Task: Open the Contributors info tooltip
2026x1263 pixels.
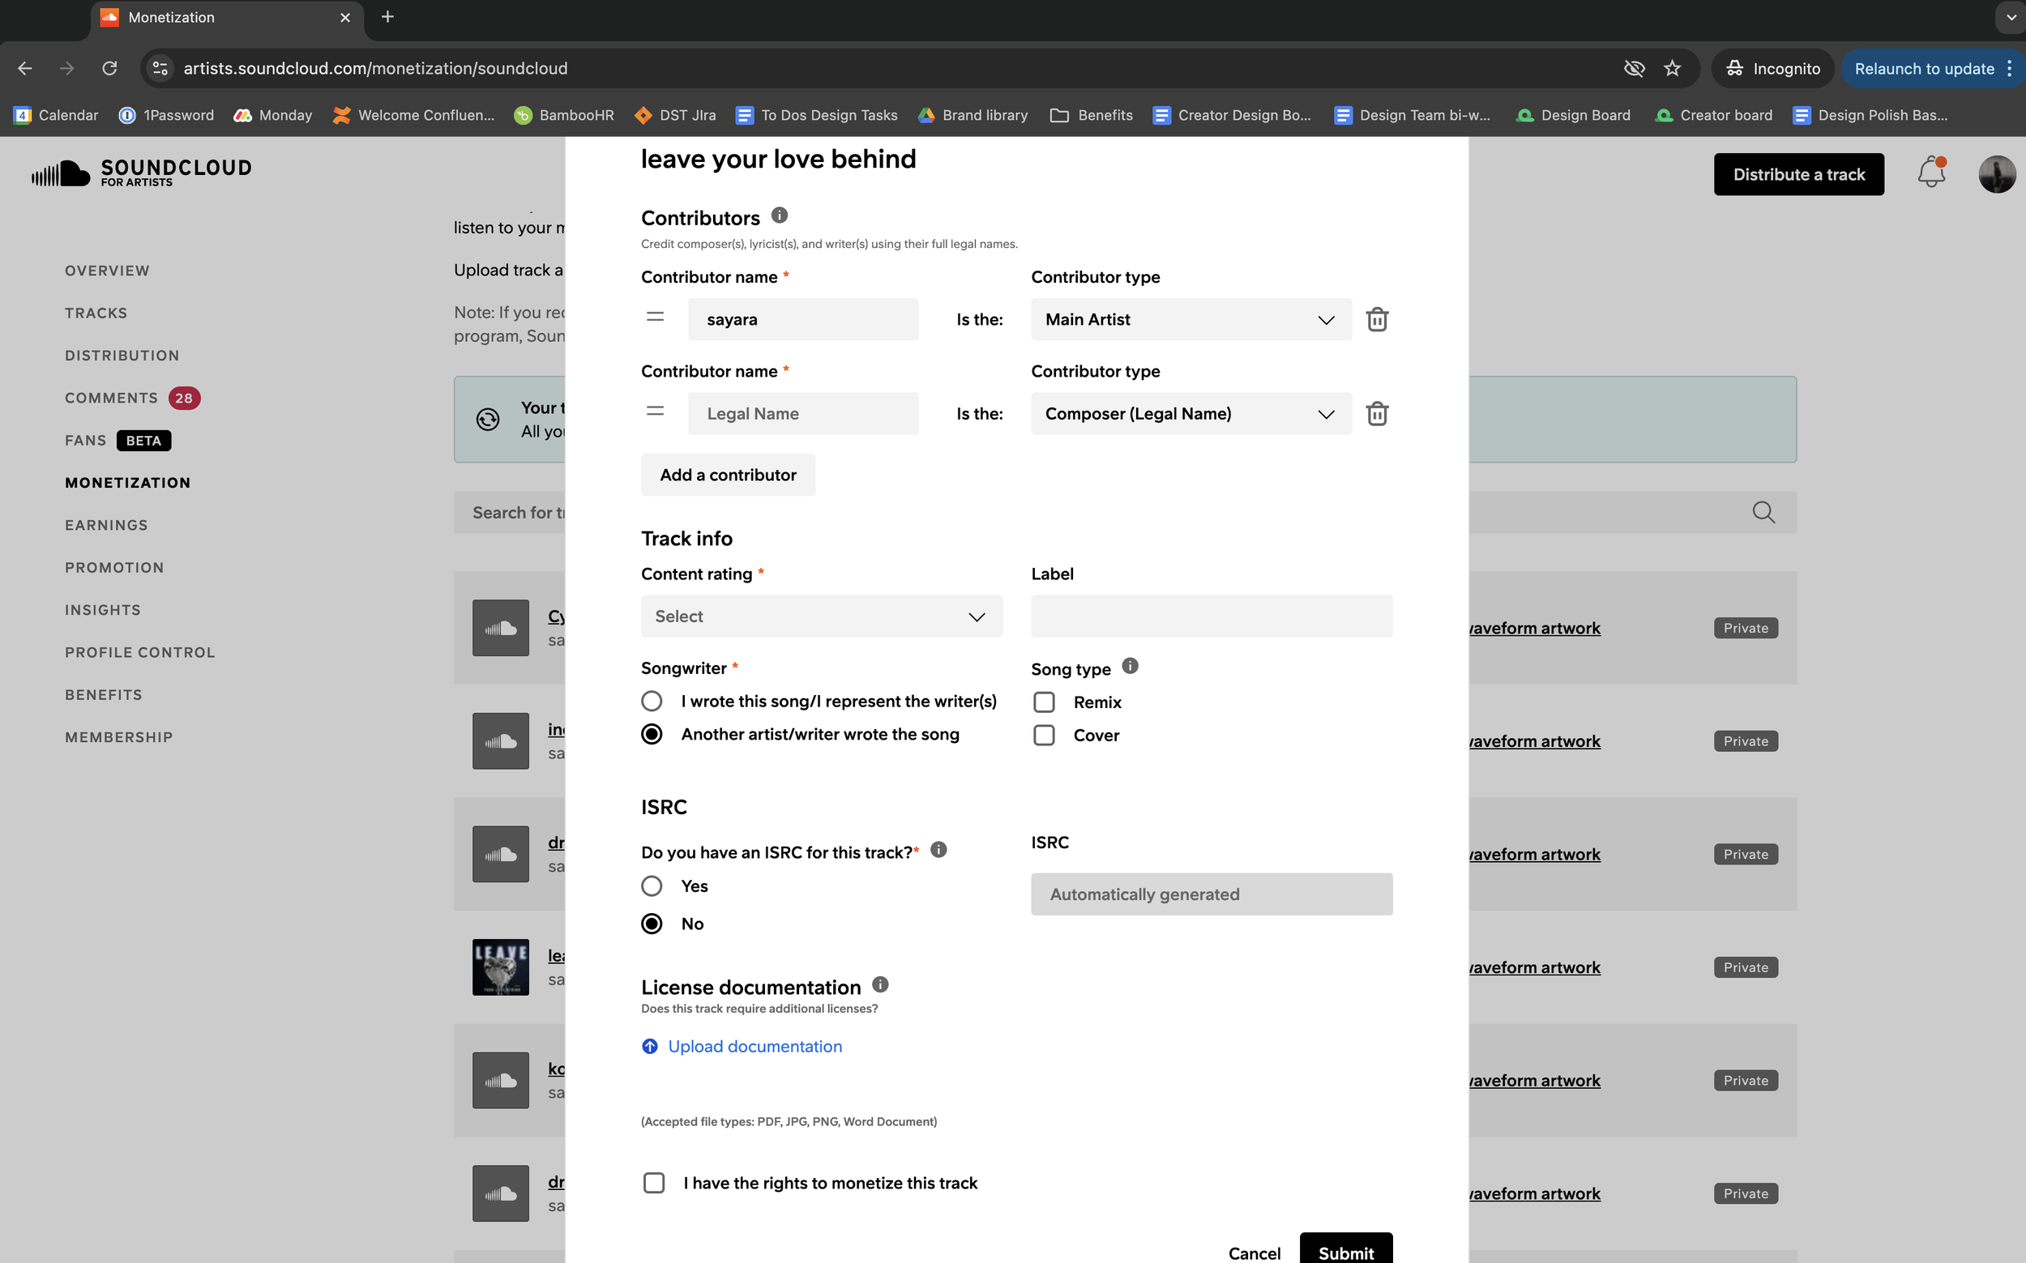Action: tap(780, 215)
